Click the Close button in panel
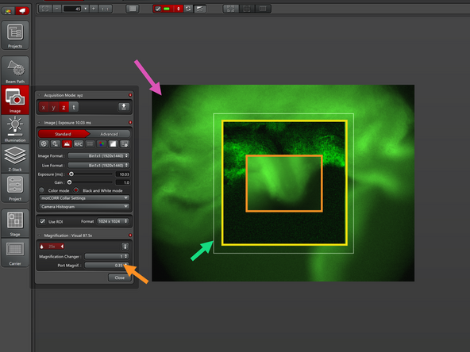Screen dimensions: 470x352 120,277
